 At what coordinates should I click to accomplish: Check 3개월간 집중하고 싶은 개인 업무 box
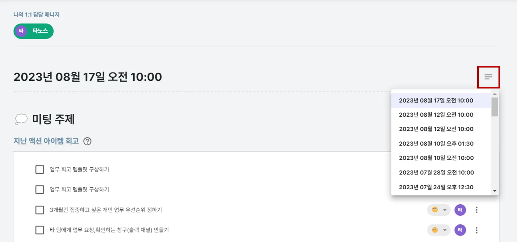(x=40, y=210)
